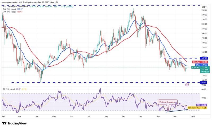Click the purple lightning bolt event icon
This screenshot has height=128, width=212.
coord(187,85)
